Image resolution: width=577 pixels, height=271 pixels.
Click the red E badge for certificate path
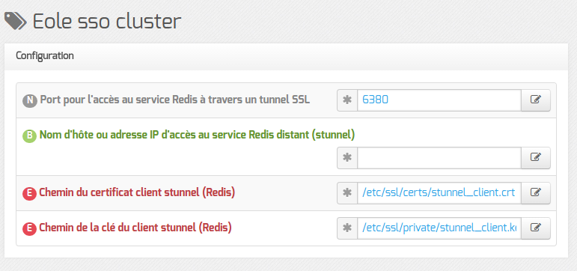[30, 193]
